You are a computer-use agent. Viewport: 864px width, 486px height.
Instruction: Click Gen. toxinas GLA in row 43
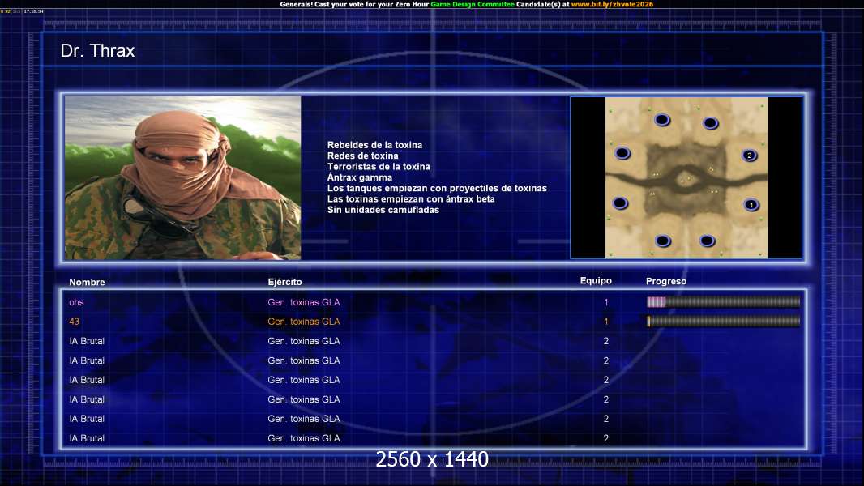(x=304, y=322)
